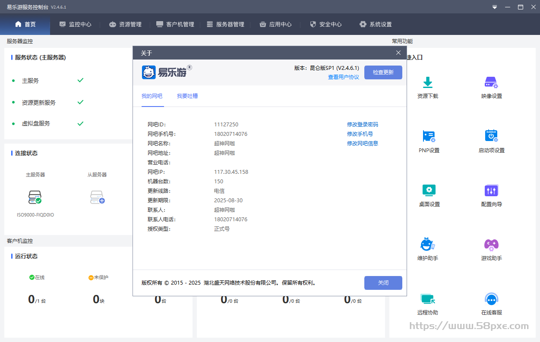540x342 pixels.
Task: Switch to the 我要吐槽 tab
Action: [x=187, y=96]
